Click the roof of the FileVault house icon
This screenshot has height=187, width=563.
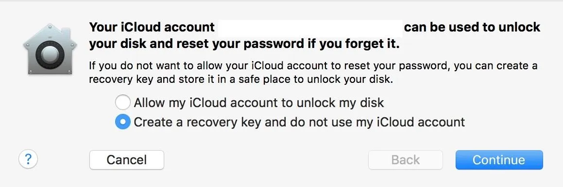tap(50, 33)
